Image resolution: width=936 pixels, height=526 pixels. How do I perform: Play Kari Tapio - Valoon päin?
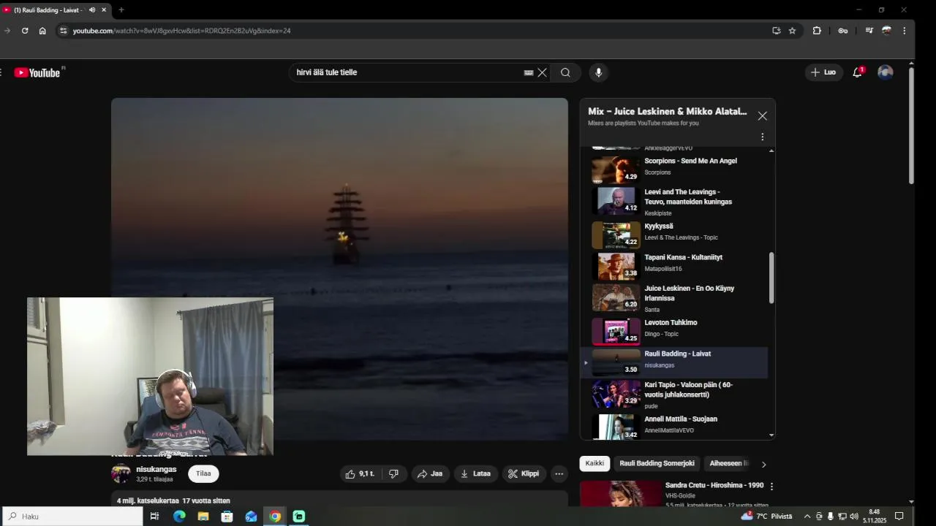coord(673,394)
